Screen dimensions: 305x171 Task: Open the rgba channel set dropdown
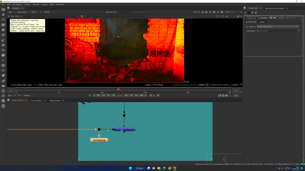[x=12, y=12]
